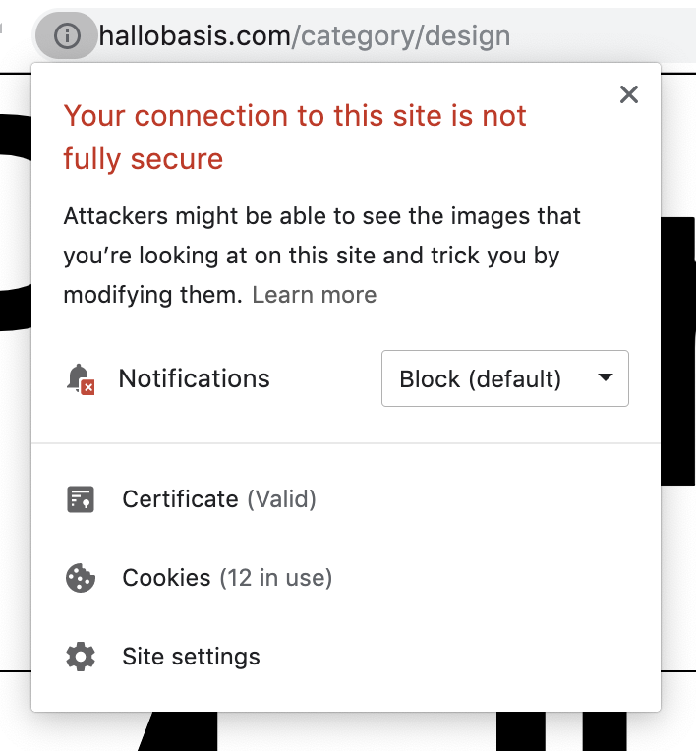Click the /category/design path in the URL
This screenshot has width=696, height=751.
point(401,37)
